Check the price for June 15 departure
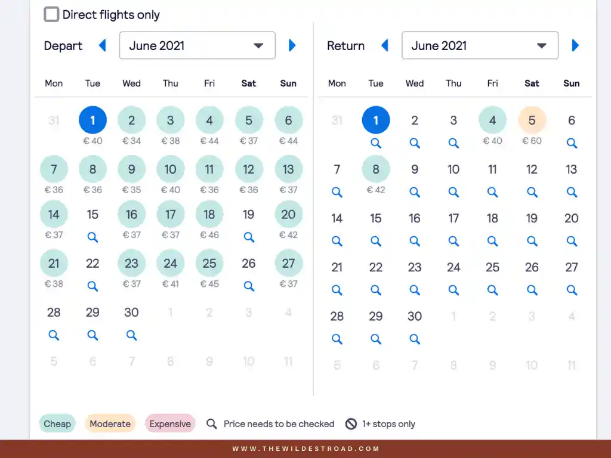Viewport: 611px width, 458px height. point(92,237)
